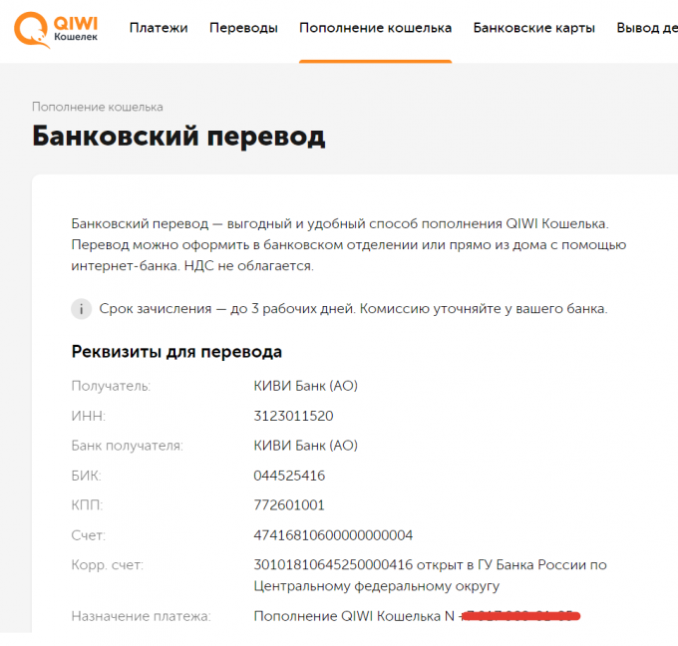Click the Назначение платежа label
The height and width of the screenshot is (646, 678).
pyautogui.click(x=141, y=616)
